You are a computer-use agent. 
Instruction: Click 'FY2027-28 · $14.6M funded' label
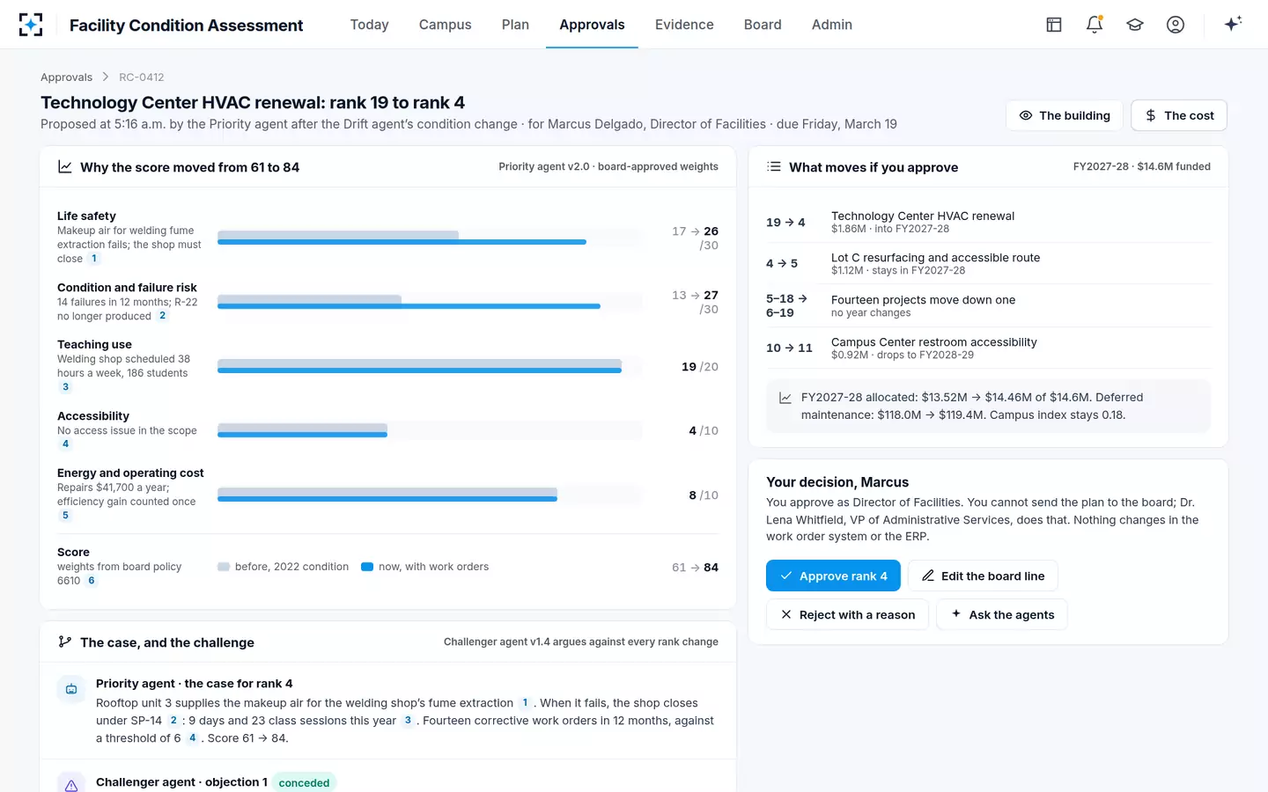(1142, 166)
